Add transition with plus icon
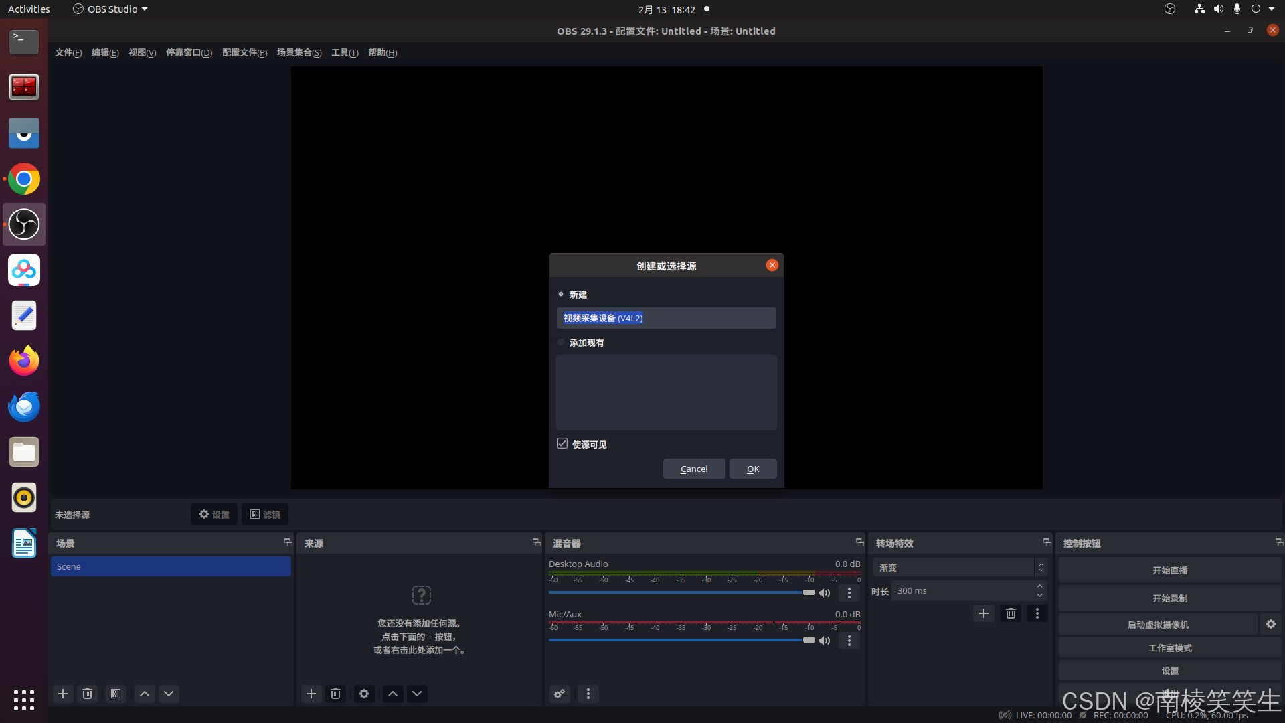1285x723 pixels. (x=983, y=613)
